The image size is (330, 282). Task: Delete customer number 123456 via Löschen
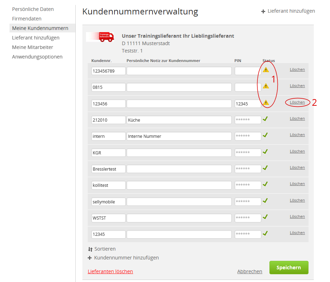pos(297,102)
